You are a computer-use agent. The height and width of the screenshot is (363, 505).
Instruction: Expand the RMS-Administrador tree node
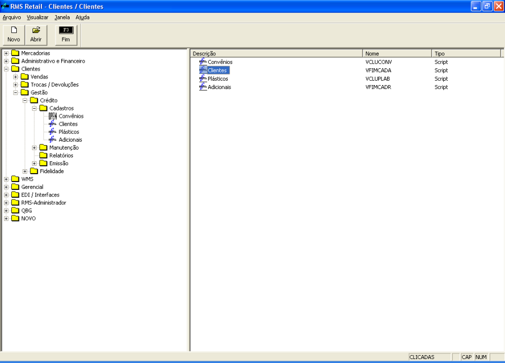pos(6,203)
